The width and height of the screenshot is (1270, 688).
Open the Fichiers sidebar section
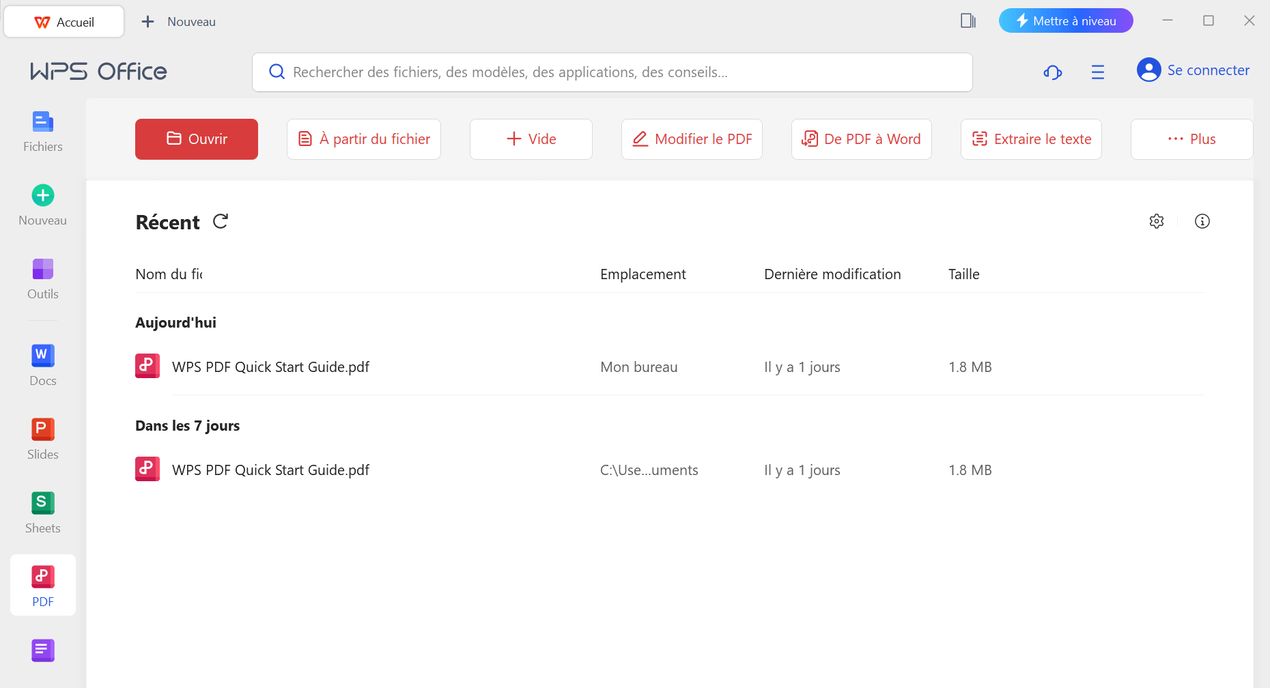[42, 132]
